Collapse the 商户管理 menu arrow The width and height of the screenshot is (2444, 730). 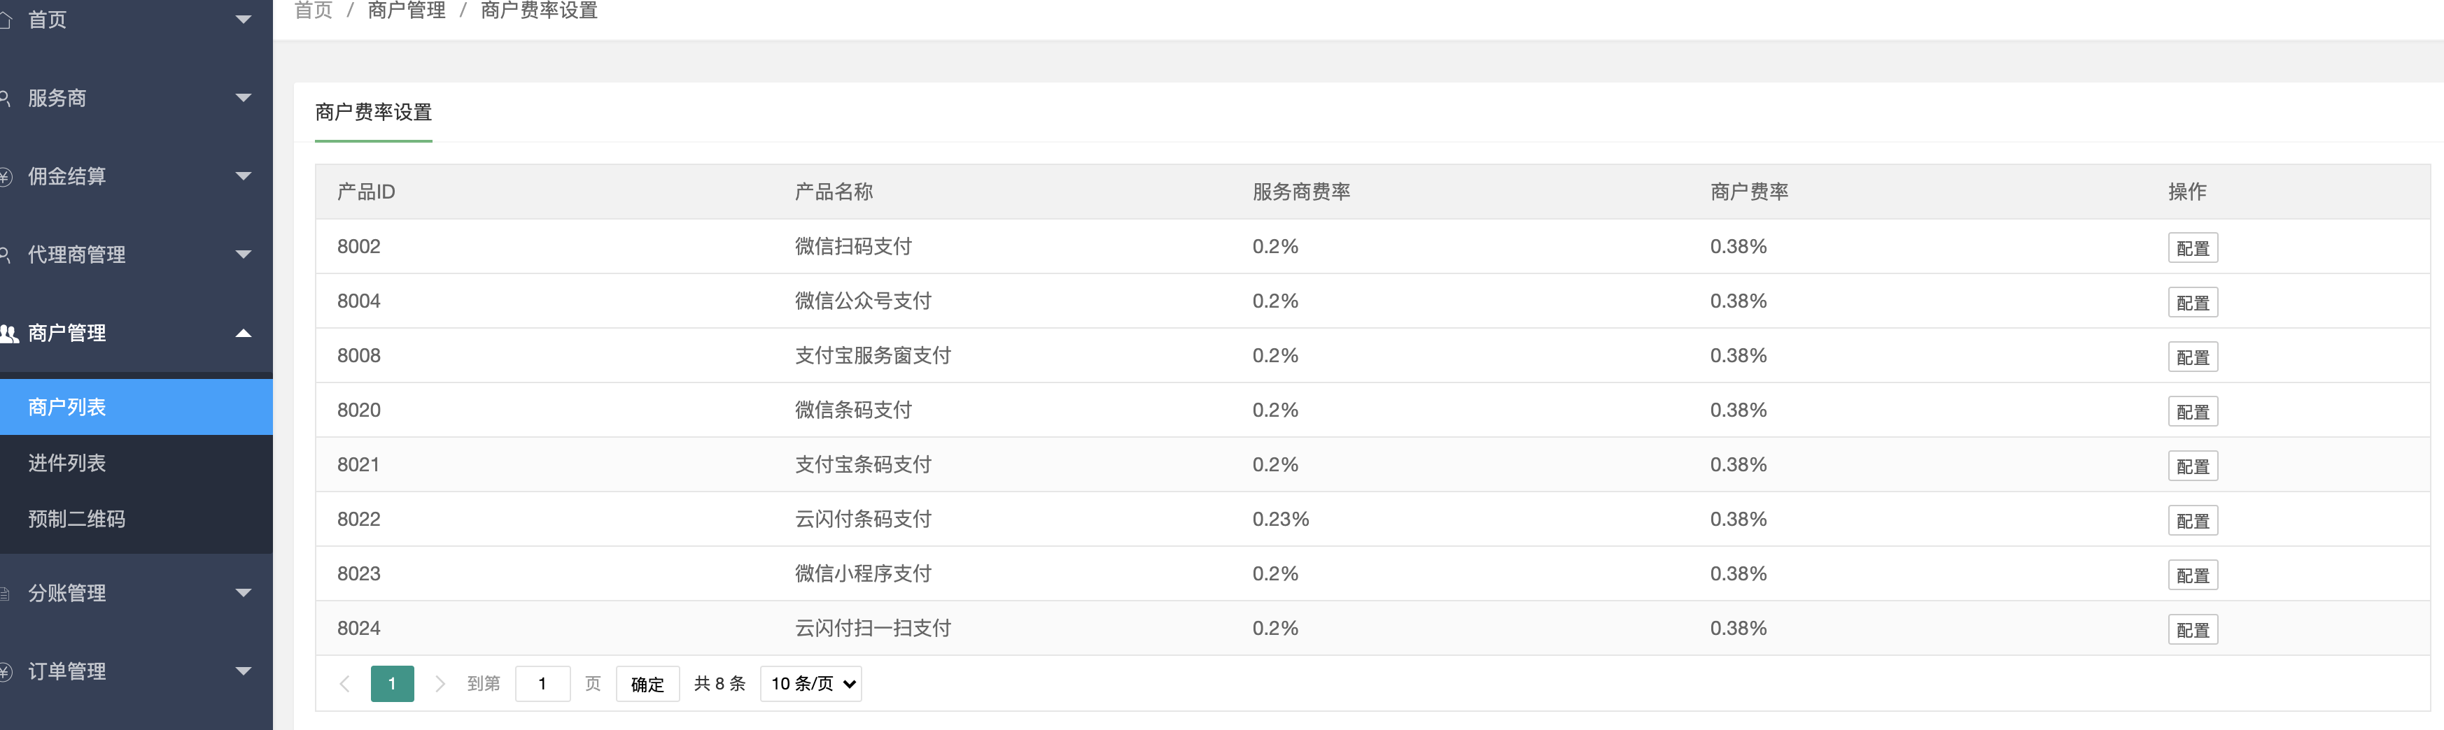tap(243, 333)
